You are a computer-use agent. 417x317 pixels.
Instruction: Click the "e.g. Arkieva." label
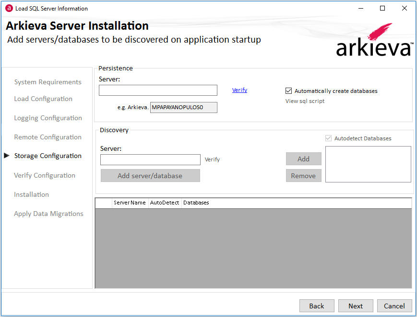tap(133, 107)
